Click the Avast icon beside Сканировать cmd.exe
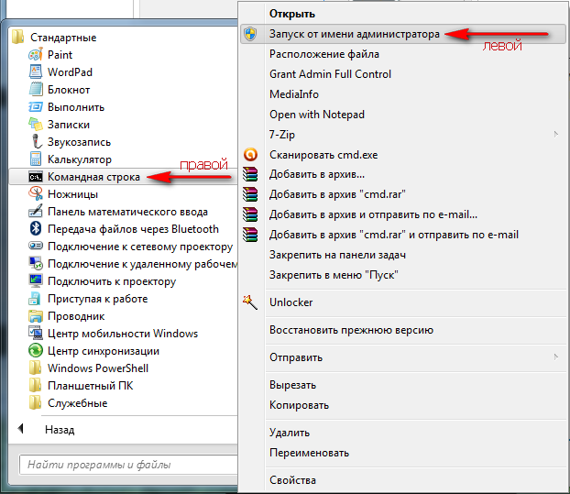Screen dimensions: 570x494 pos(250,155)
